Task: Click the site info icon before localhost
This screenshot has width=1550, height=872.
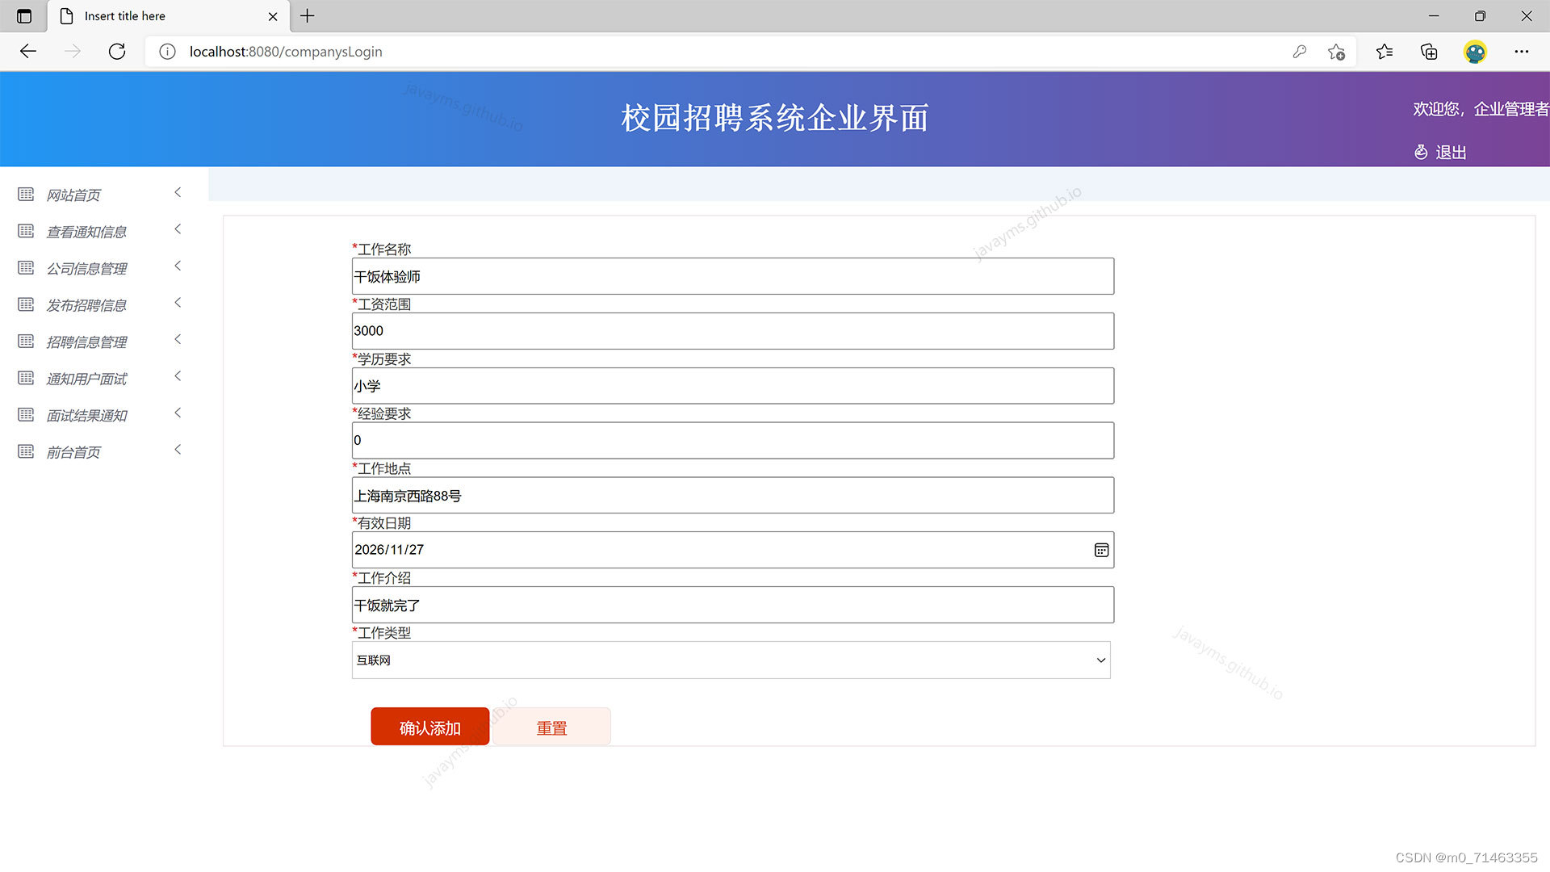Action: (167, 52)
